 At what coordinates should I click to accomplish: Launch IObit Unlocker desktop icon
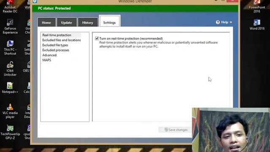[x=10, y=69]
